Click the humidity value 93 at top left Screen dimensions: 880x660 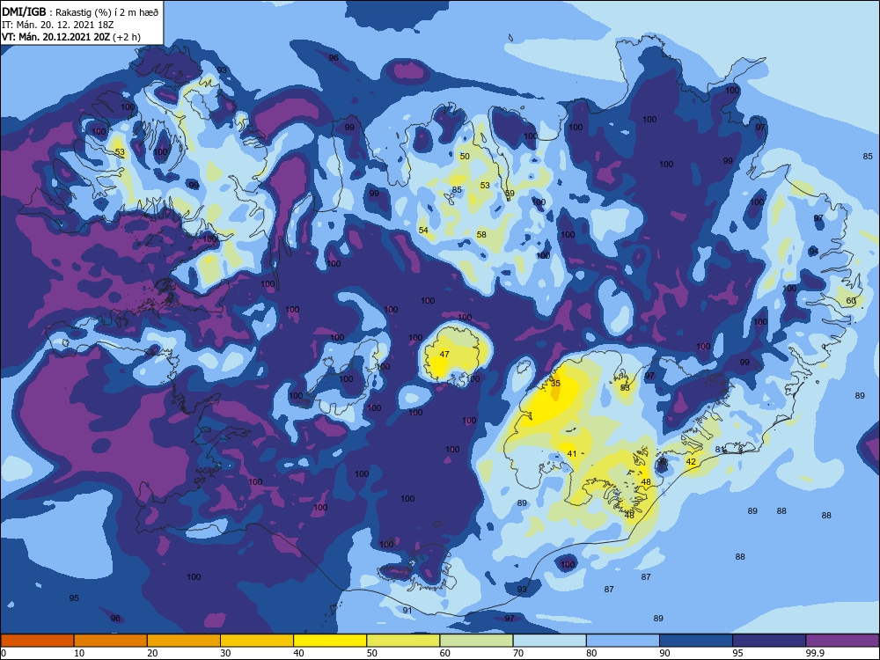pyautogui.click(x=223, y=70)
